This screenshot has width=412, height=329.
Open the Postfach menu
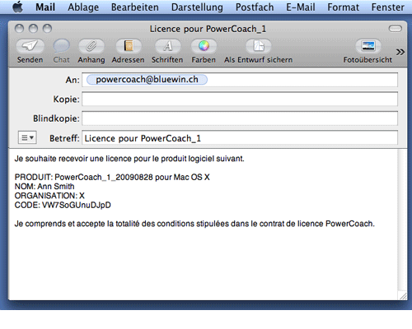pos(255,7)
